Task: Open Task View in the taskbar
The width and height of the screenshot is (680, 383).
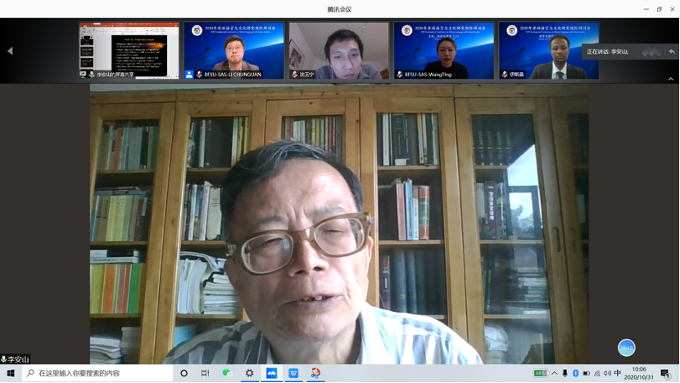Action: pyautogui.click(x=206, y=373)
